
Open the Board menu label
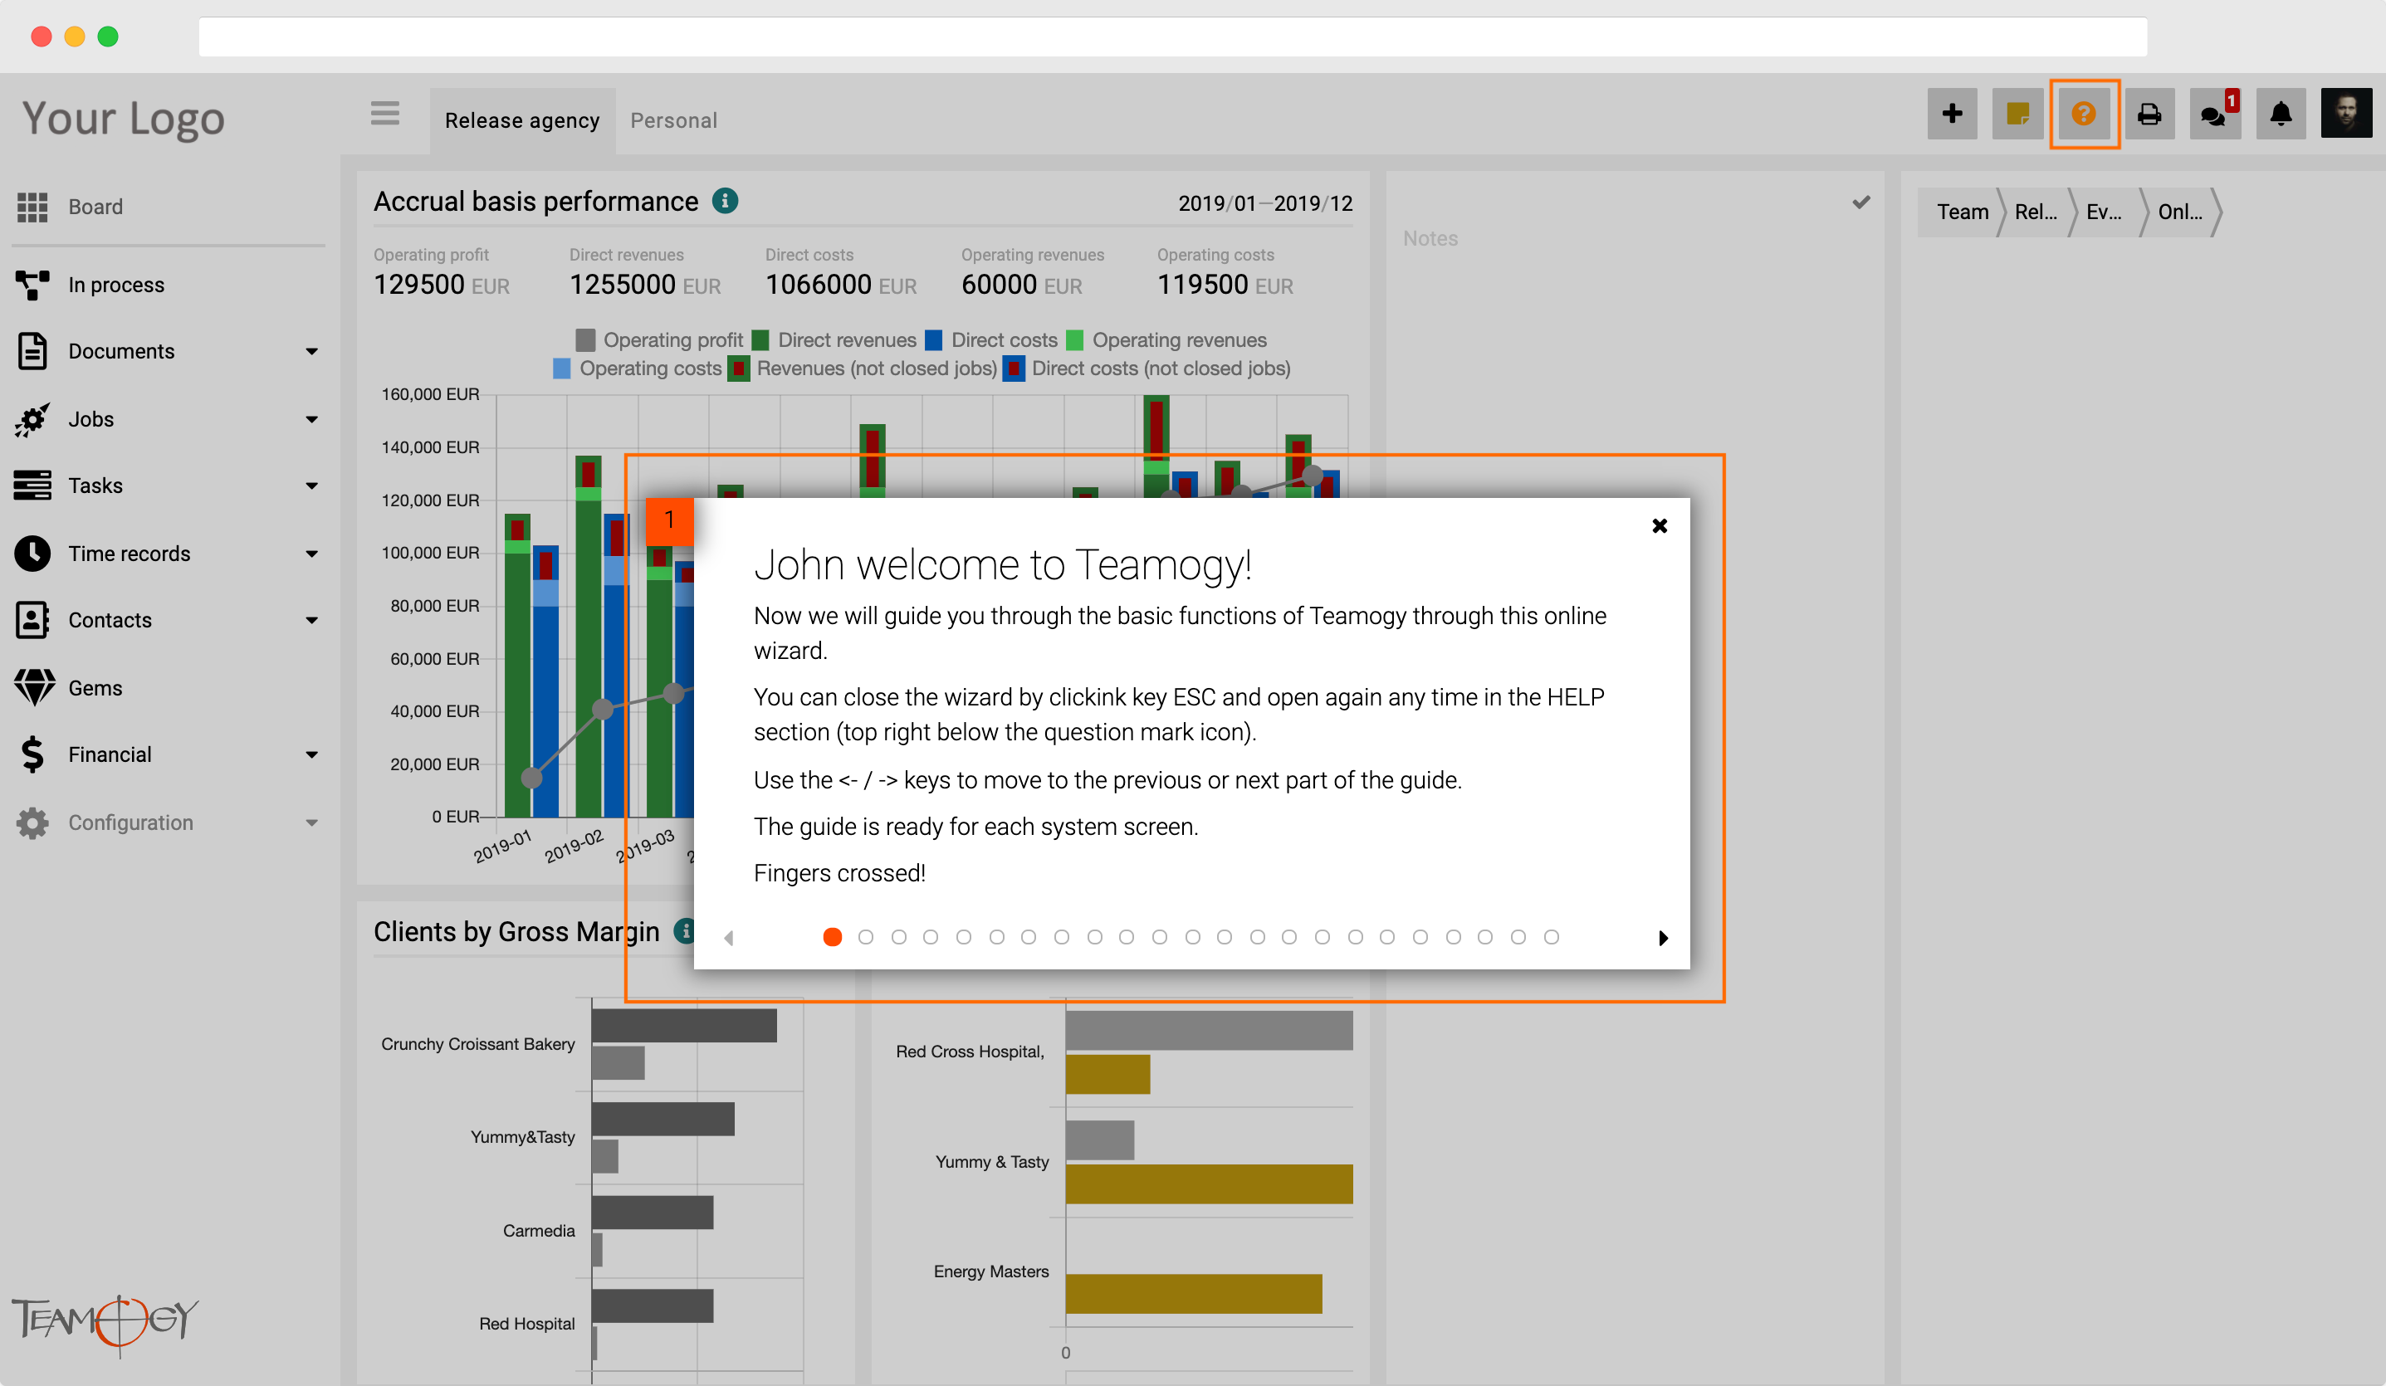95,207
